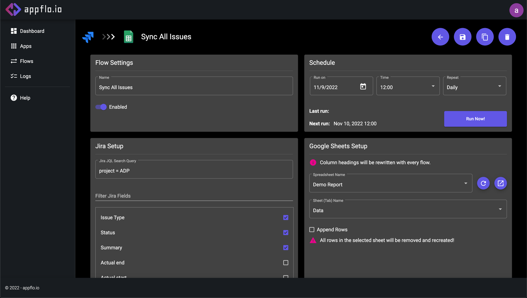Screen dimensions: 527x298
Task: Click the © 2022 - appflo.io footer text
Action: tap(22, 288)
